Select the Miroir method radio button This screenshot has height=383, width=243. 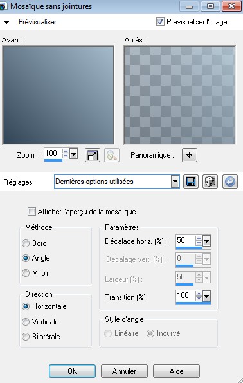[x=26, y=273]
